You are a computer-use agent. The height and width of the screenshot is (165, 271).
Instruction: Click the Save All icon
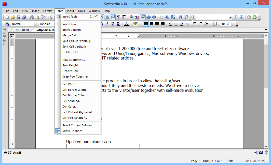pos(24,17)
